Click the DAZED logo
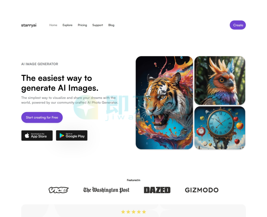This screenshot has width=267, height=217. tap(157, 190)
